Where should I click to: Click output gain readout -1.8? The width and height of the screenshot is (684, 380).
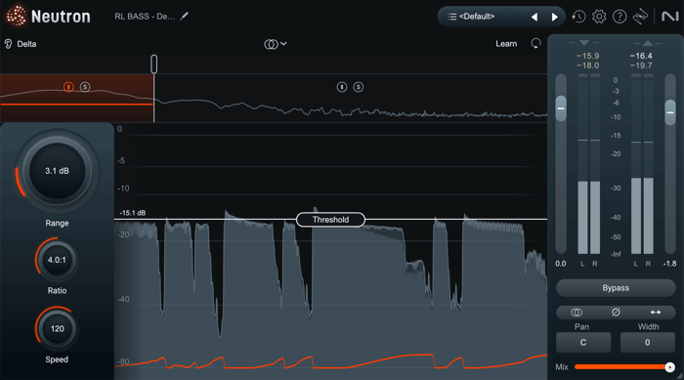coord(669,264)
